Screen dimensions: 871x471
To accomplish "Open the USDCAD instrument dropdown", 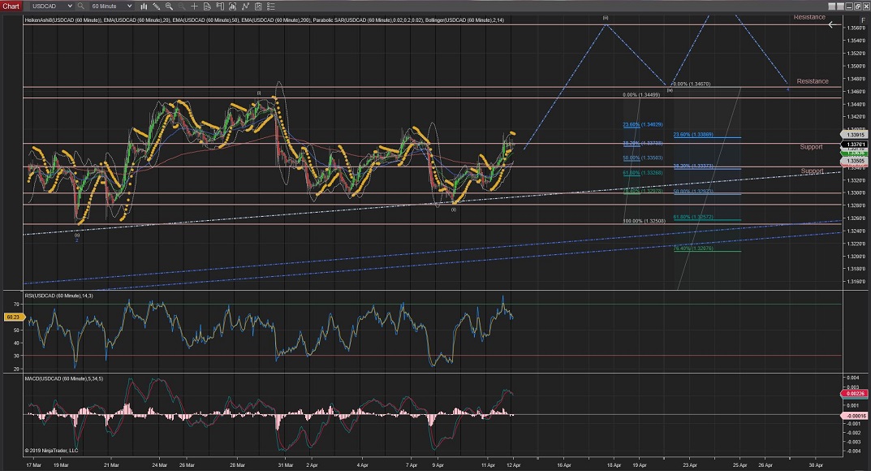I will click(52, 6).
